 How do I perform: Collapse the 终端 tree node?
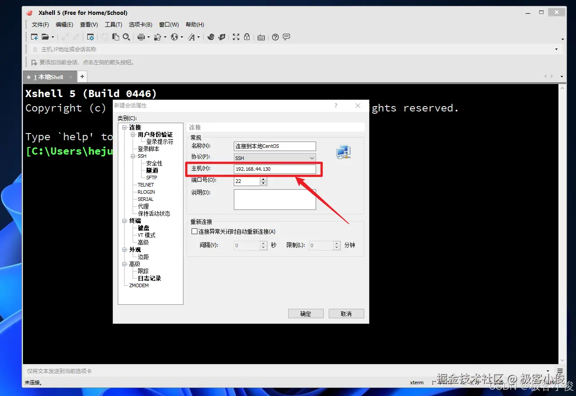(125, 221)
